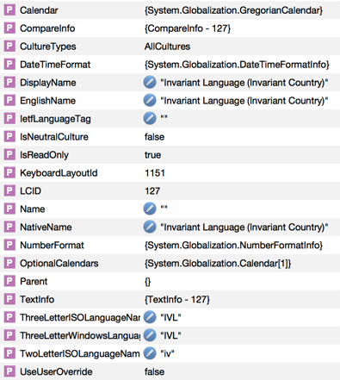Click the property icon beside TextInfo
The image size is (340, 380).
tap(9, 300)
